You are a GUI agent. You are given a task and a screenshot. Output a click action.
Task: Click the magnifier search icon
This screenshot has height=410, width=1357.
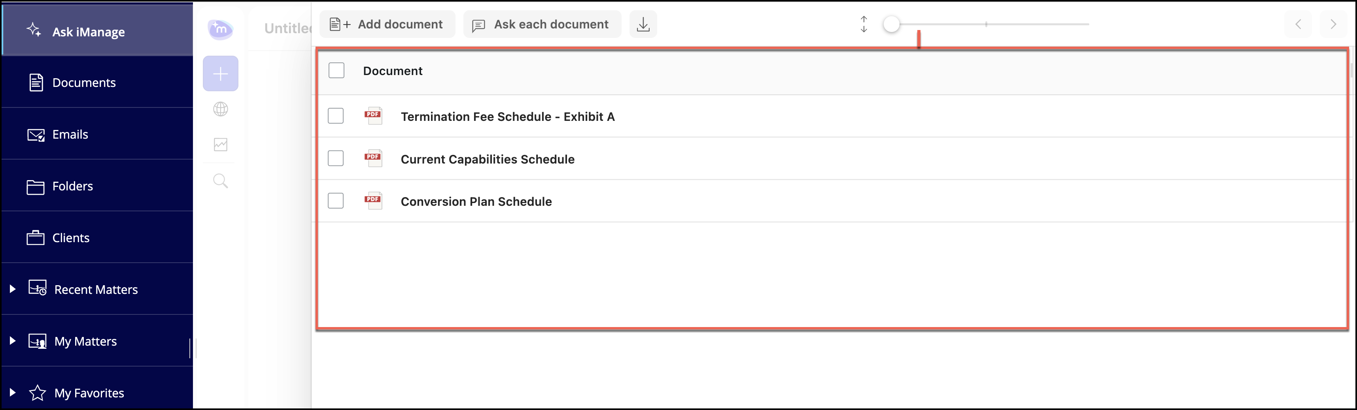(220, 181)
